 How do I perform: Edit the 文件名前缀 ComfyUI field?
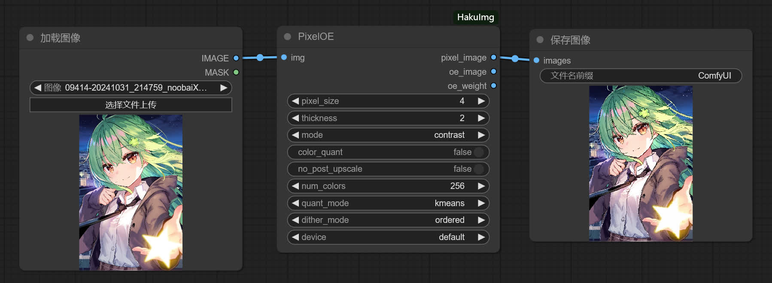point(641,76)
